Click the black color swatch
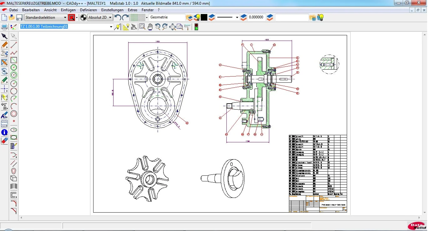 [x=204, y=17]
